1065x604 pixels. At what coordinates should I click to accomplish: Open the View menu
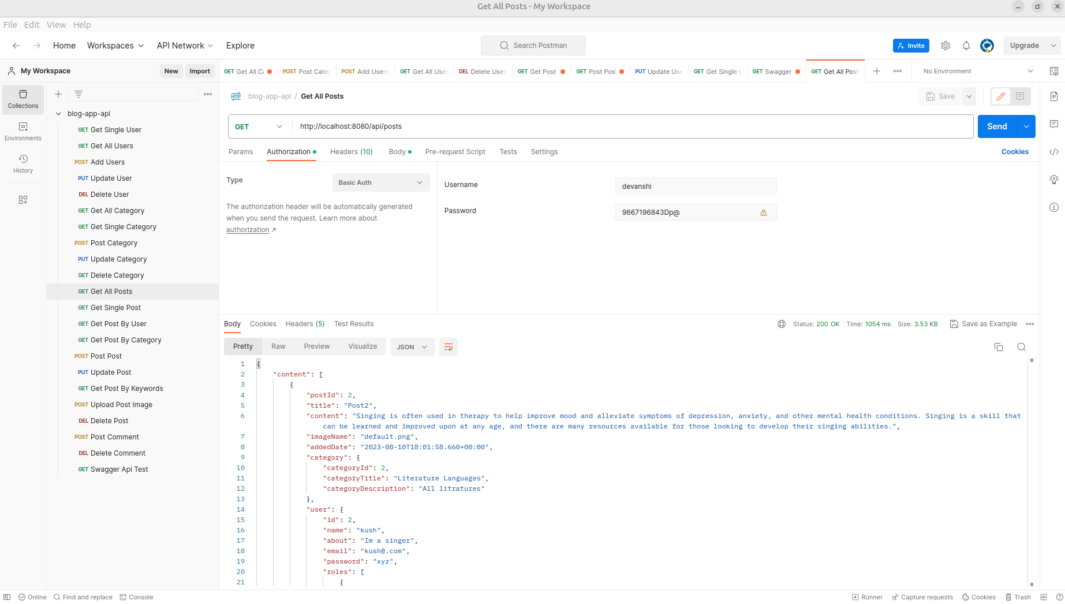tap(56, 24)
